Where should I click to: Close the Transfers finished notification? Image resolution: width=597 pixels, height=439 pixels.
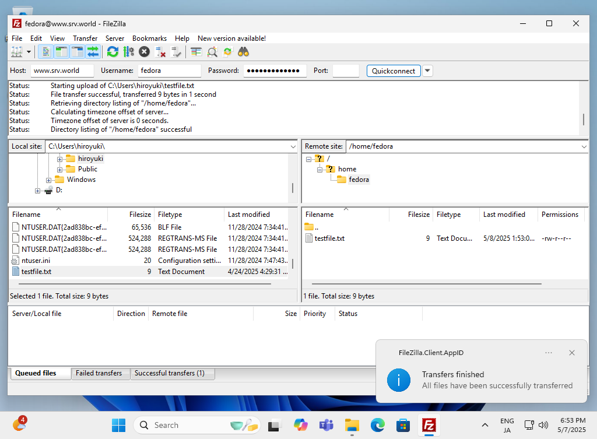572,353
